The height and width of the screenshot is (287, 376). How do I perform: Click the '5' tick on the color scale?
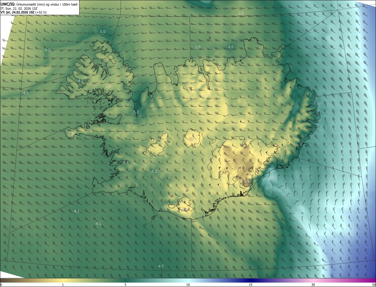click(125, 285)
